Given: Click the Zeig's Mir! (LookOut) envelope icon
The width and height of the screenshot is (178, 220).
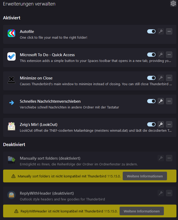Looking at the screenshot, I should (x=11, y=126).
